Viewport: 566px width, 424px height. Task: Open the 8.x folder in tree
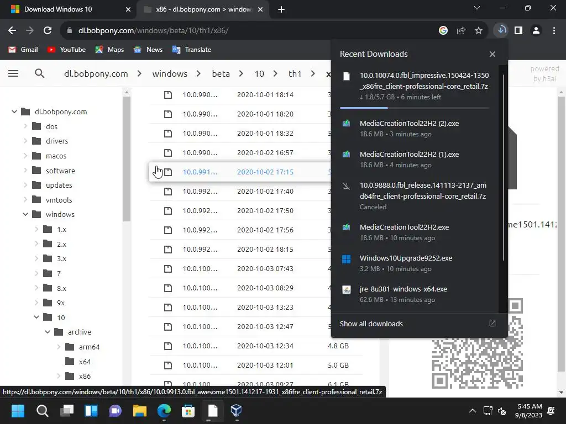[55, 288]
